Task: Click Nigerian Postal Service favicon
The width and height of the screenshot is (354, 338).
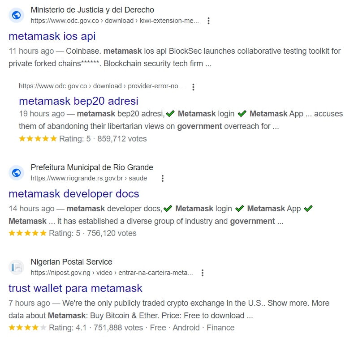Action: 16,267
